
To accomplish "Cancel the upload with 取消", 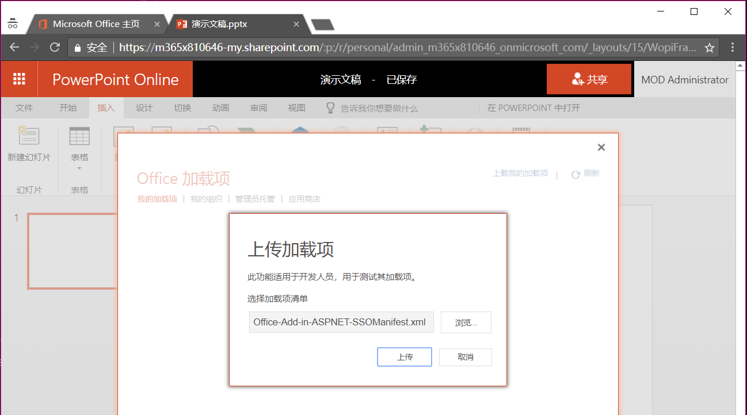I will [465, 357].
